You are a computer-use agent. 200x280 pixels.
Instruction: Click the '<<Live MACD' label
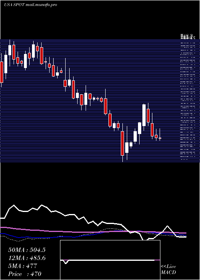168,270
